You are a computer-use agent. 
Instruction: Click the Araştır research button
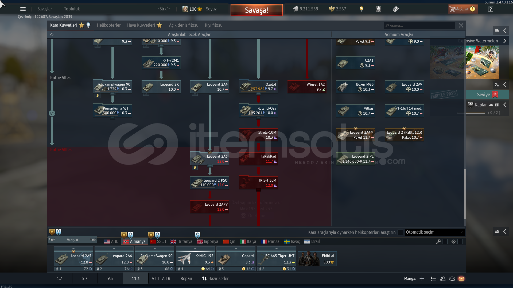72,239
